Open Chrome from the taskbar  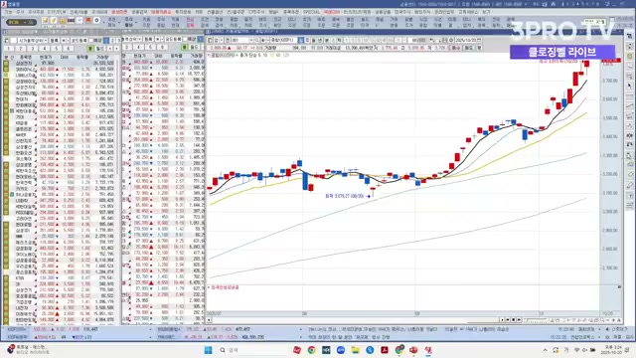(311, 350)
